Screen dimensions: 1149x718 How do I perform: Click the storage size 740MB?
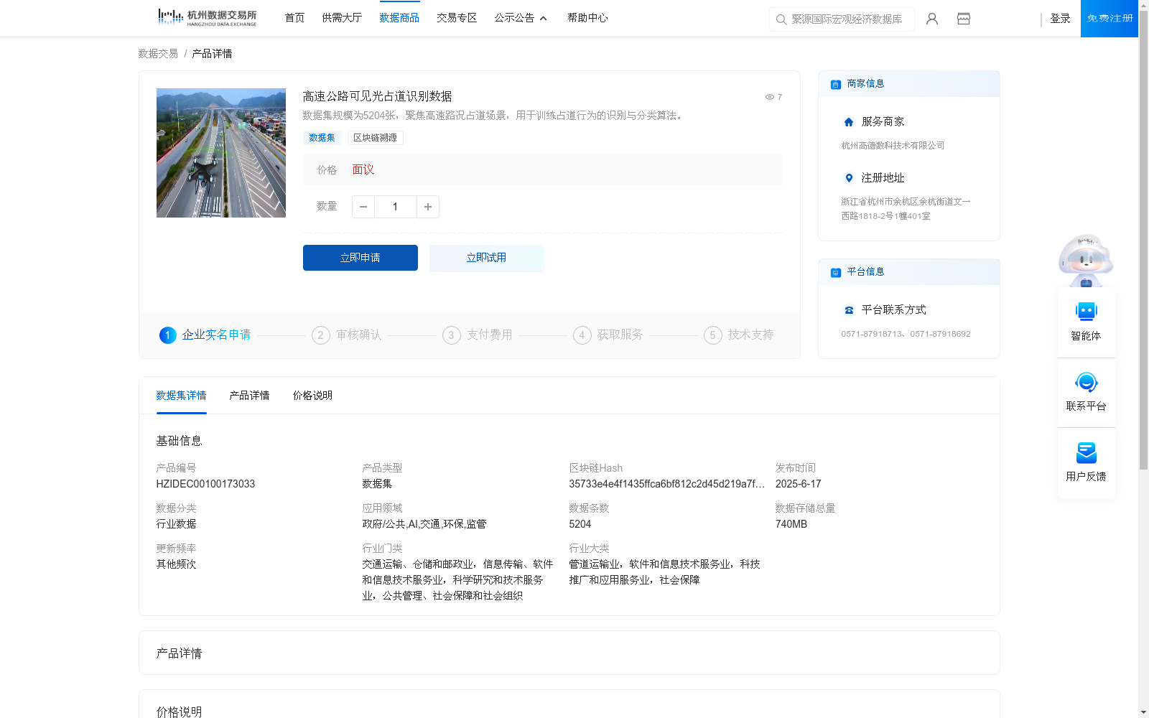click(x=791, y=524)
